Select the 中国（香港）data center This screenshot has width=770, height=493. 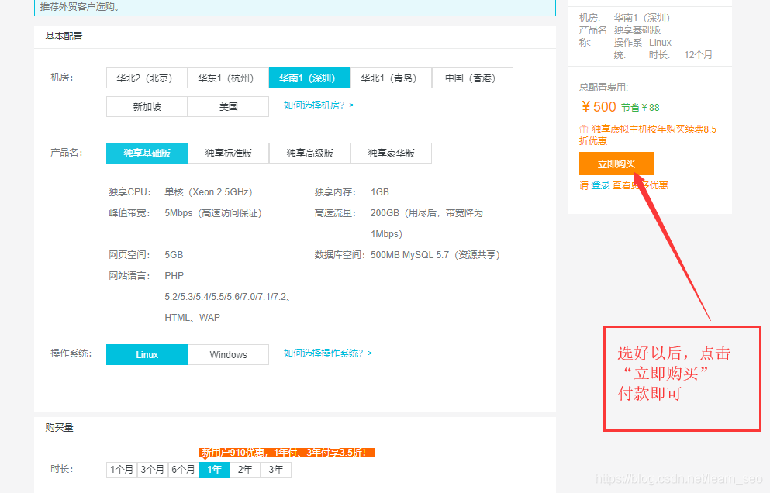tap(473, 78)
